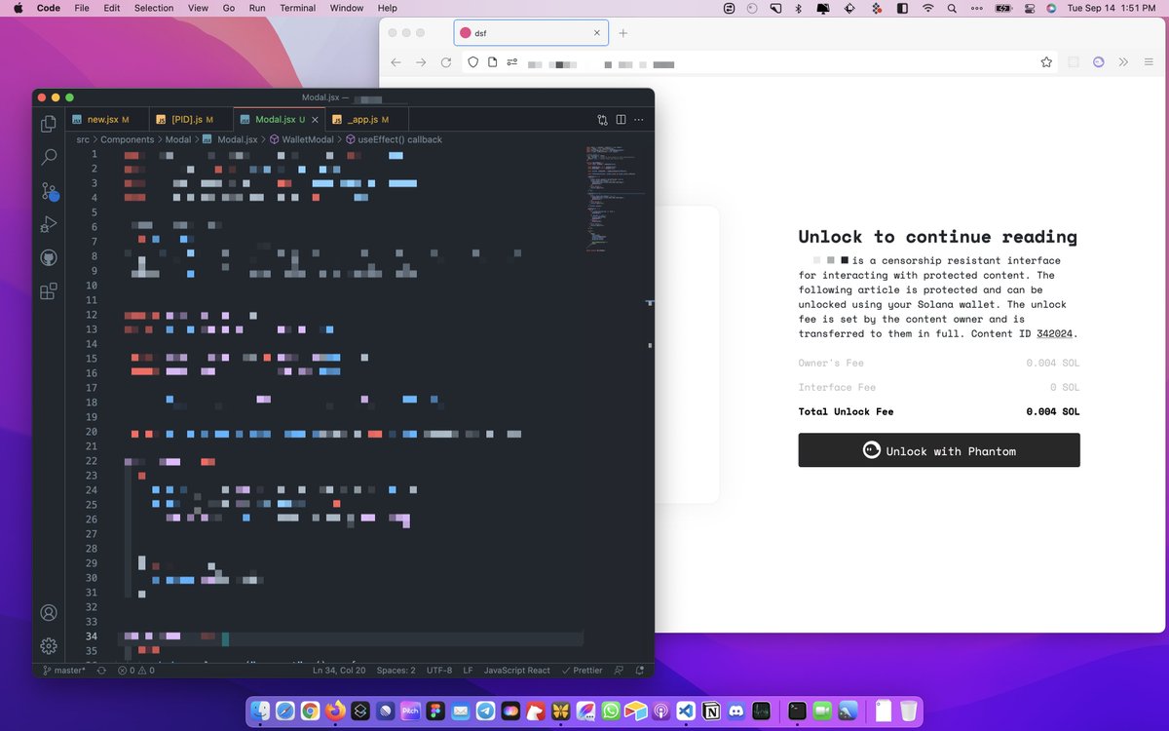
Task: Open the Run menu in menu bar
Action: (257, 8)
